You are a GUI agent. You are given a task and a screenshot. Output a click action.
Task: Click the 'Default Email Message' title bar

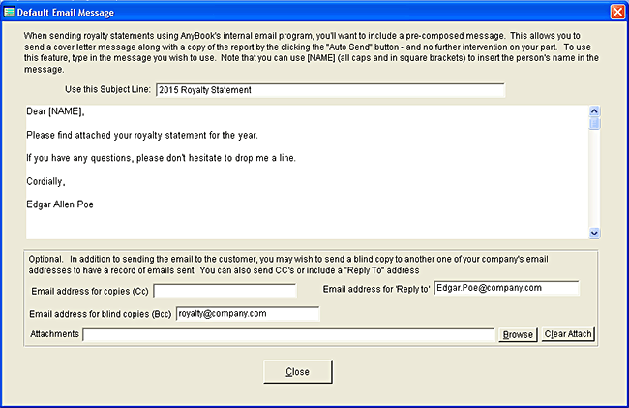coord(290,12)
